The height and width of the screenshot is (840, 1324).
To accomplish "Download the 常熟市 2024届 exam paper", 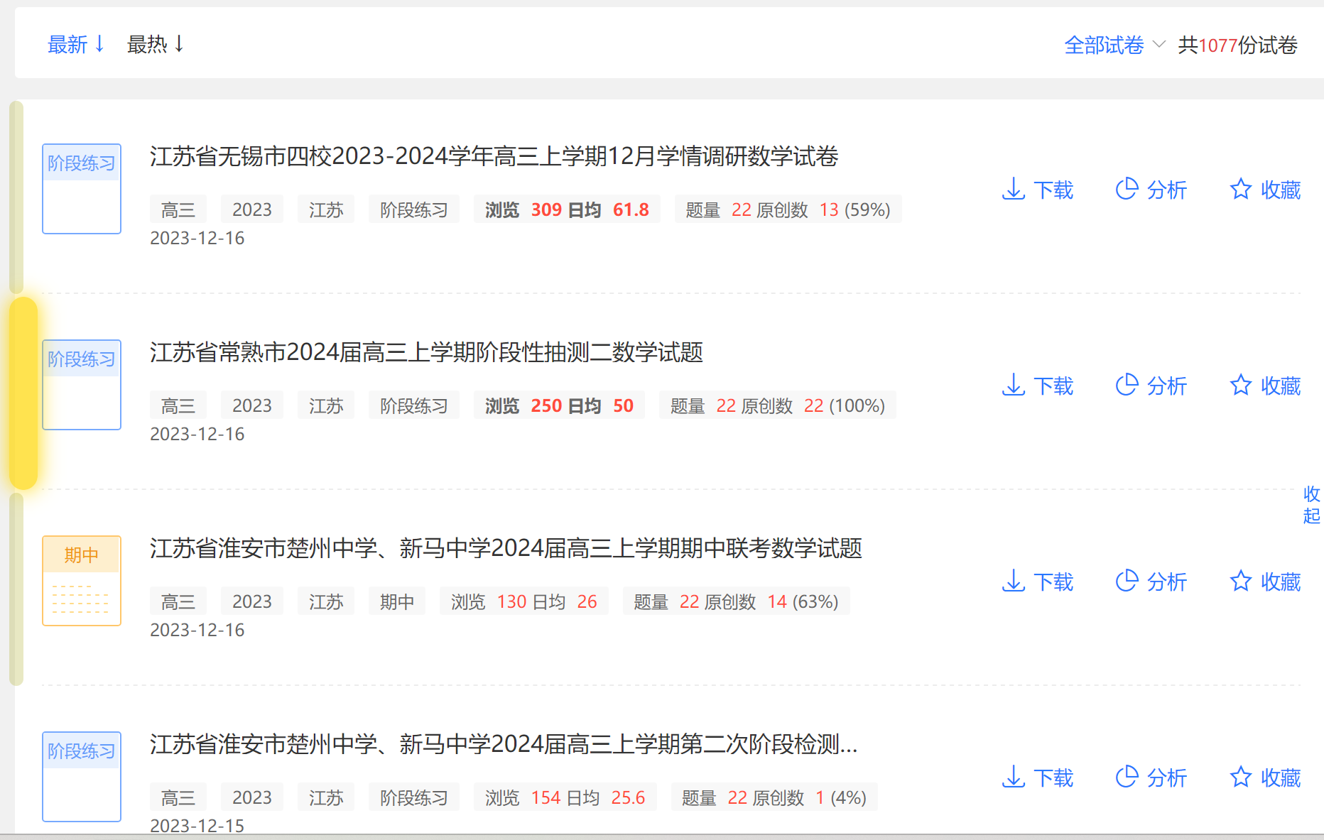I will (1037, 386).
